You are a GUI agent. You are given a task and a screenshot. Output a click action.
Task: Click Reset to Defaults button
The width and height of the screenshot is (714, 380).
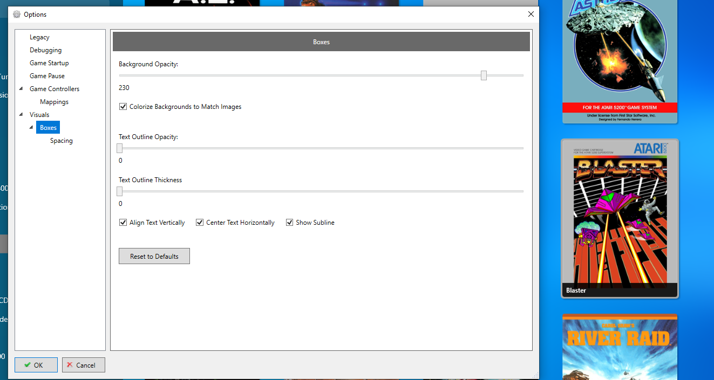coord(154,256)
